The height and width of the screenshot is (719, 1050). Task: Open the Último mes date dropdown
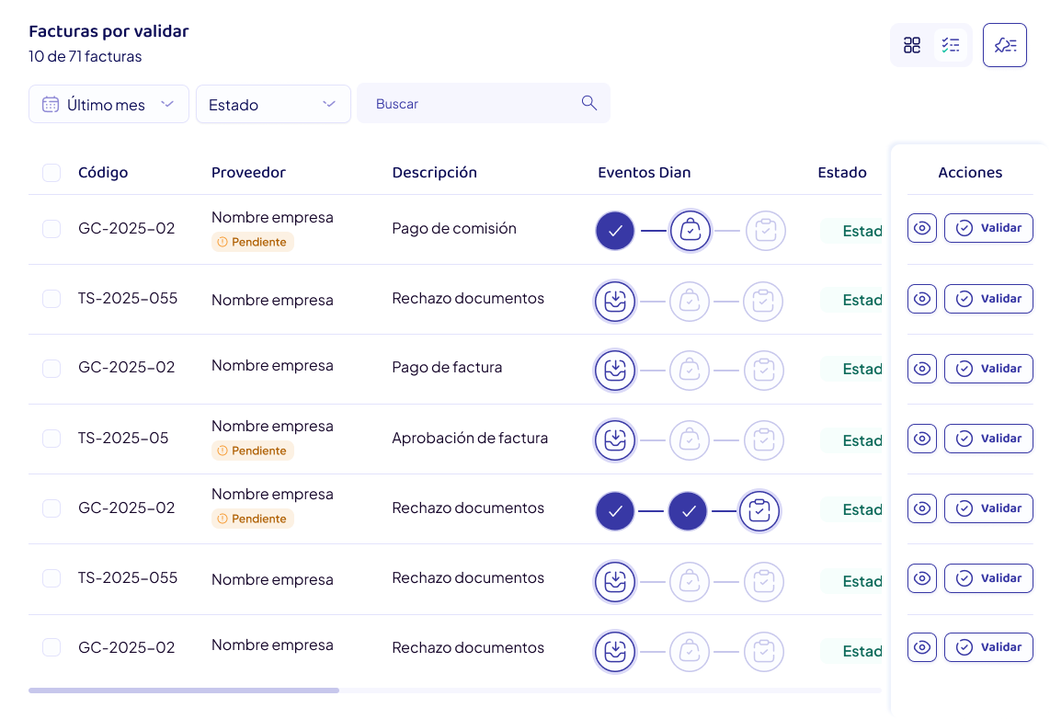[108, 104]
